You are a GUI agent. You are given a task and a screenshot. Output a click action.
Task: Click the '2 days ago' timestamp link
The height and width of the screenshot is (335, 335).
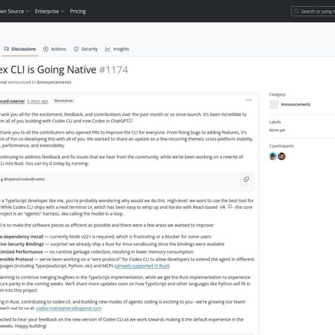[x=38, y=101]
